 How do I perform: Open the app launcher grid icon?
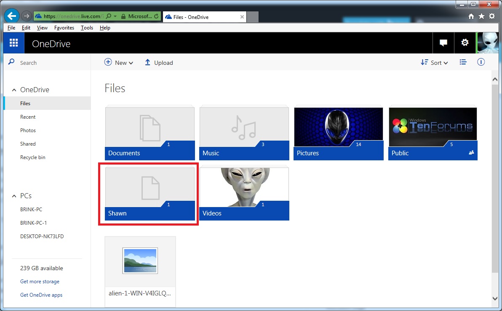click(x=13, y=43)
